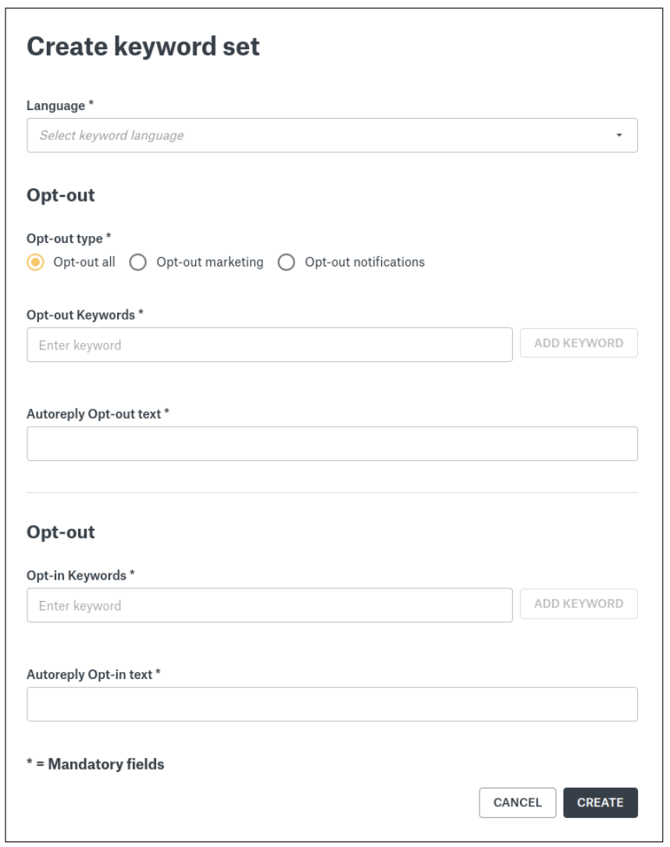Screen dimensions: 670x847
Task: Focus the Opt-in Keywords input field
Action: [x=269, y=606]
